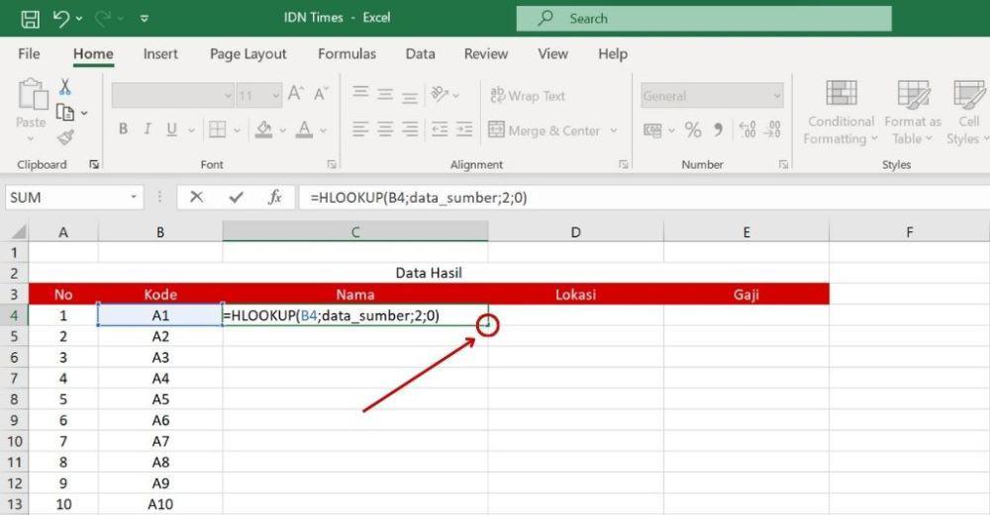Click Bottom Align icon
The width and height of the screenshot is (990, 515).
410,97
